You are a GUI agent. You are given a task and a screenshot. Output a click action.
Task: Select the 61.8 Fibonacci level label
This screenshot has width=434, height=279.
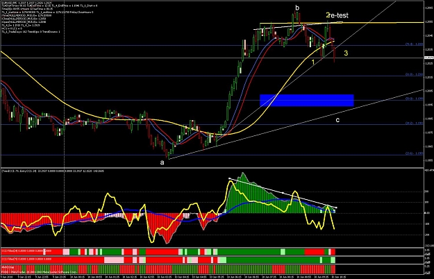pyautogui.click(x=415, y=74)
